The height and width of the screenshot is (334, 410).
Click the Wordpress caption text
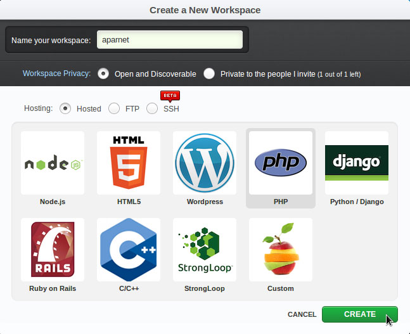205,202
